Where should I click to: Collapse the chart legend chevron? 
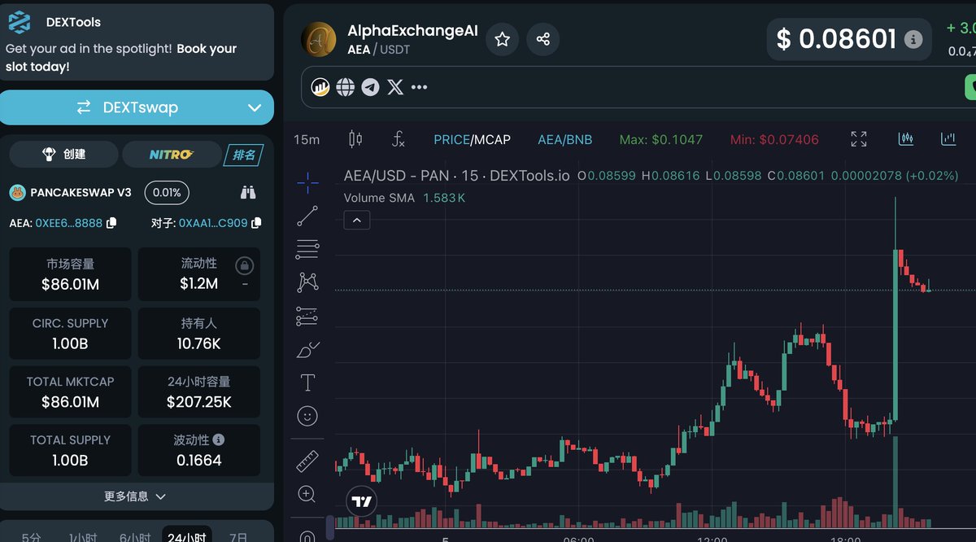pos(357,220)
